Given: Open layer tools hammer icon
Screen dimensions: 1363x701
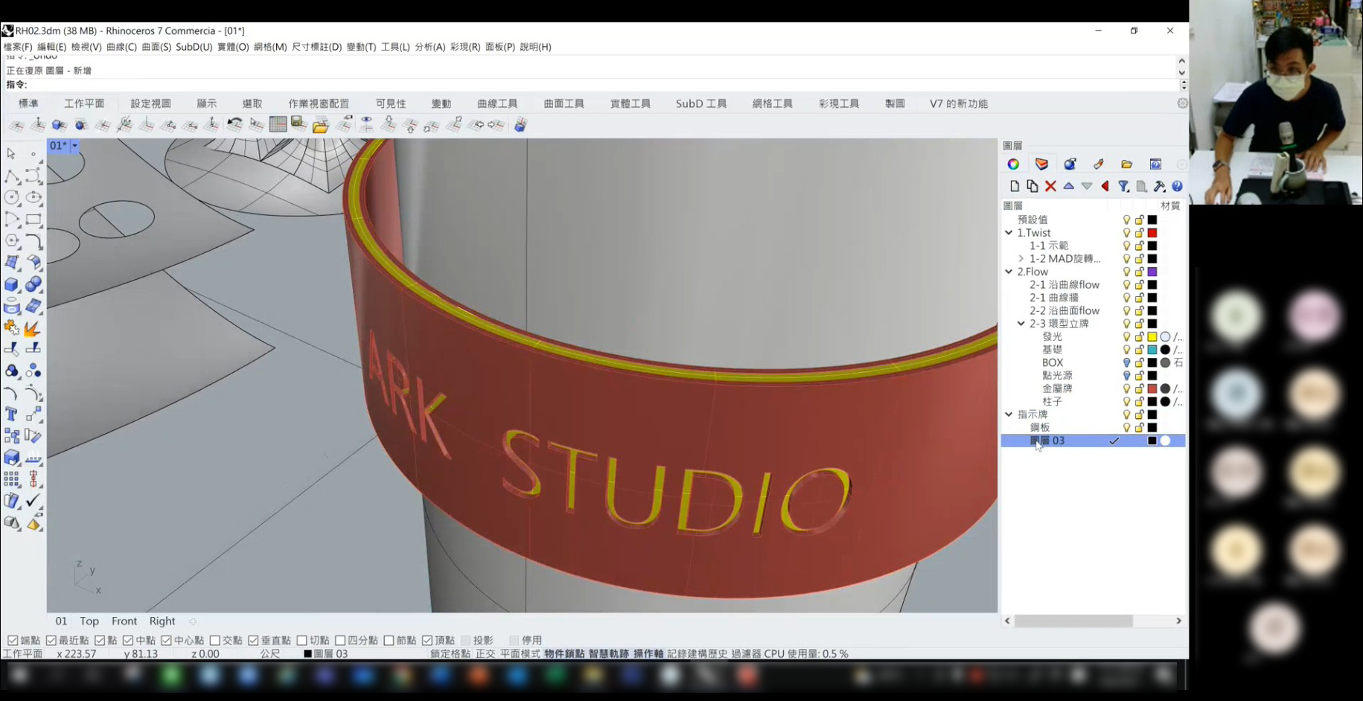Looking at the screenshot, I should tap(1159, 186).
